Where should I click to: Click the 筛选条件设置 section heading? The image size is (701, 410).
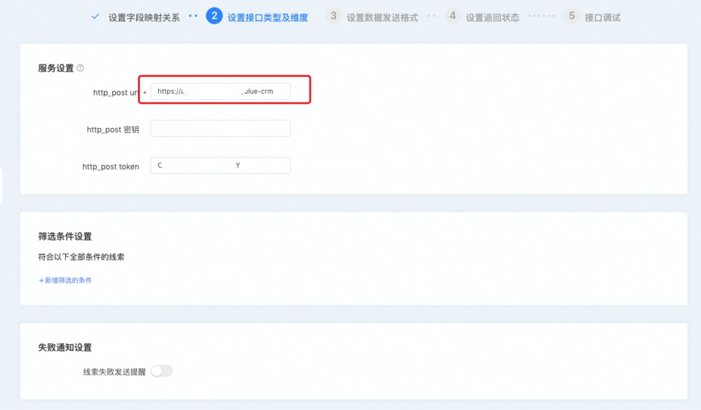coord(65,237)
